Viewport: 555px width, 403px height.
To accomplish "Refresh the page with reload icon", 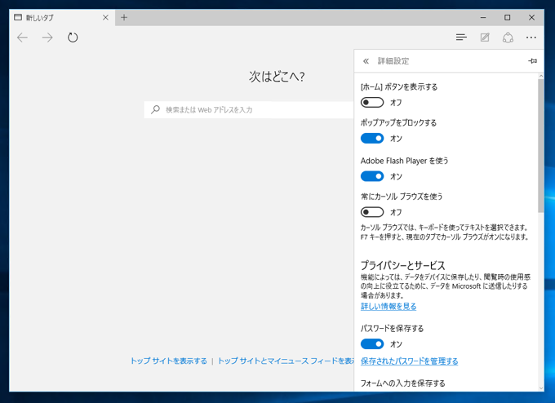I will (x=73, y=38).
